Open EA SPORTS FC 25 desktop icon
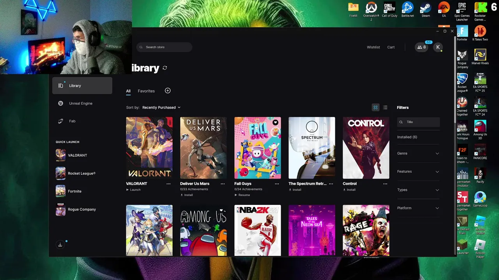Viewport: 499px width, 280px height. [x=480, y=83]
